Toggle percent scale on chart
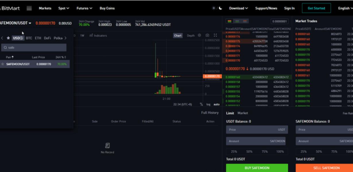The image size is (353, 172). pyautogui.click(x=201, y=104)
